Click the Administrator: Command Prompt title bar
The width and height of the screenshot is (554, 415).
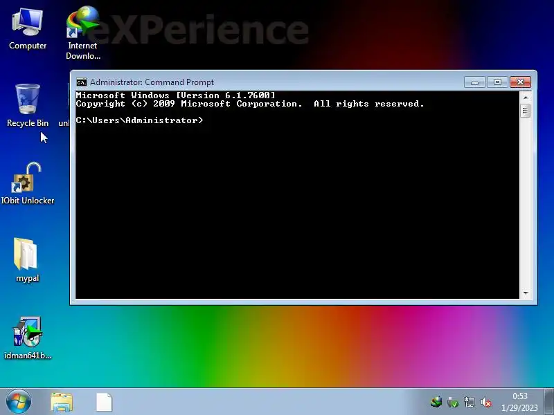(269, 82)
